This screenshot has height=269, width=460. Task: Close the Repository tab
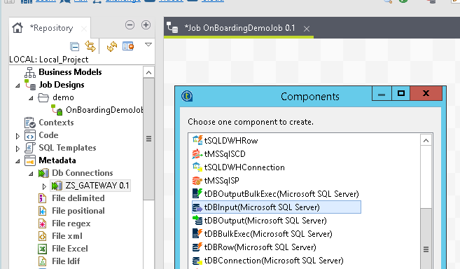pyautogui.click(x=84, y=29)
